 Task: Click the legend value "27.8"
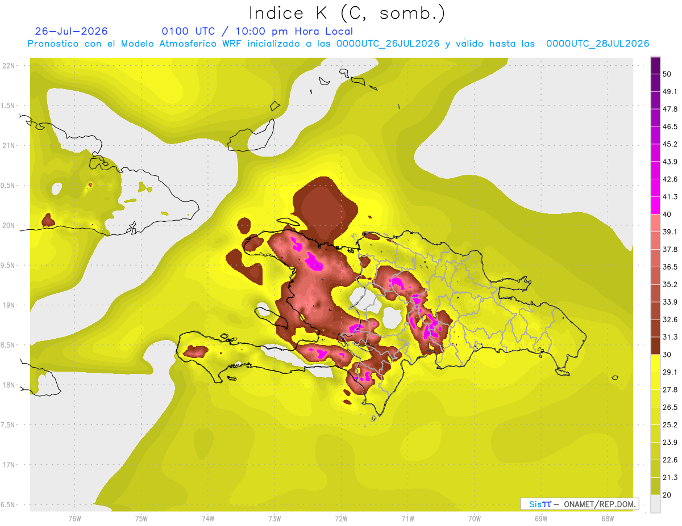point(670,389)
